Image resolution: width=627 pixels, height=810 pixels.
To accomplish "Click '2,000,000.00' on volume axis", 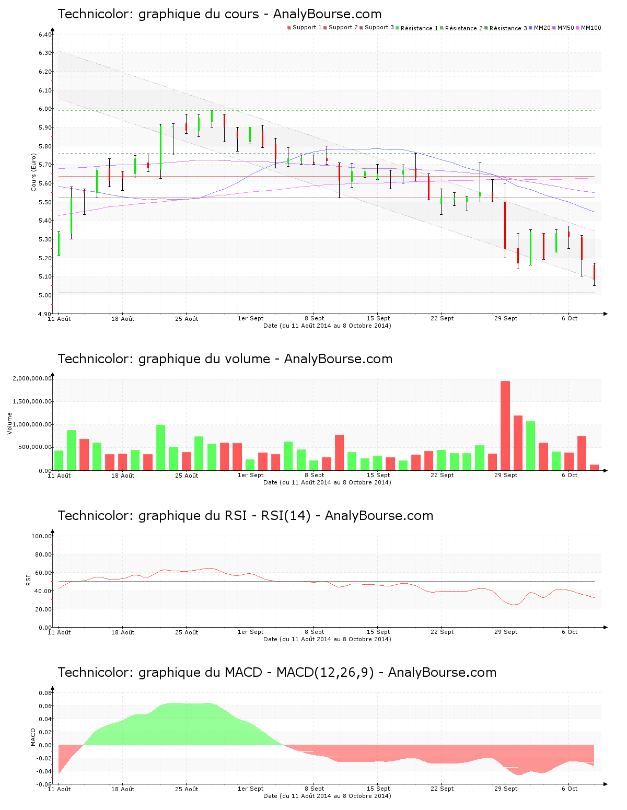I will [x=32, y=378].
